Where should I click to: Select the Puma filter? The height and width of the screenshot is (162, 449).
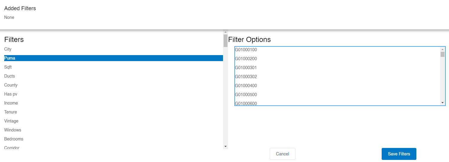tap(10, 58)
